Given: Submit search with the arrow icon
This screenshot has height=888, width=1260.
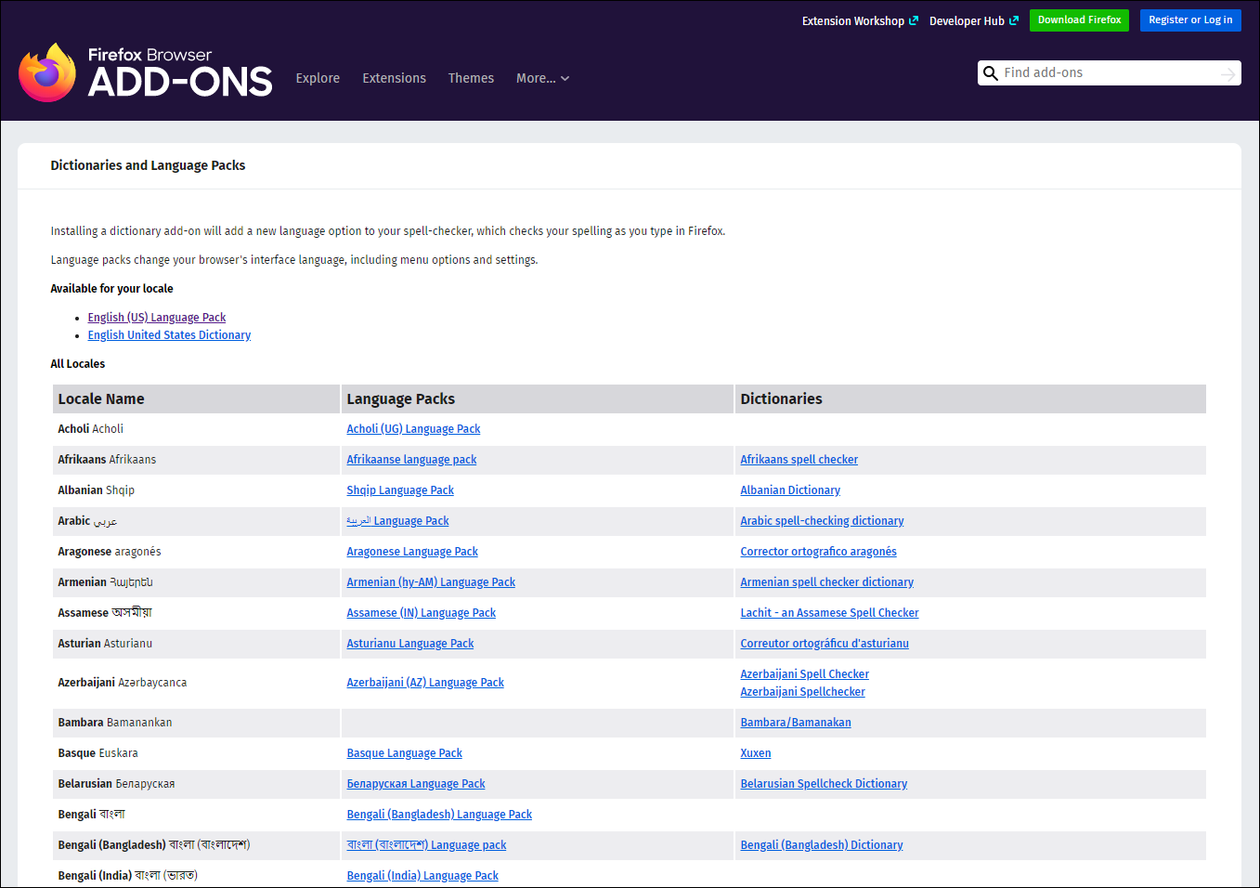Looking at the screenshot, I should (x=1228, y=73).
